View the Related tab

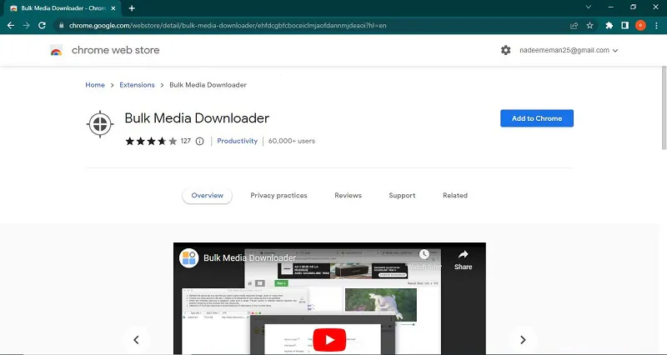pyautogui.click(x=455, y=196)
